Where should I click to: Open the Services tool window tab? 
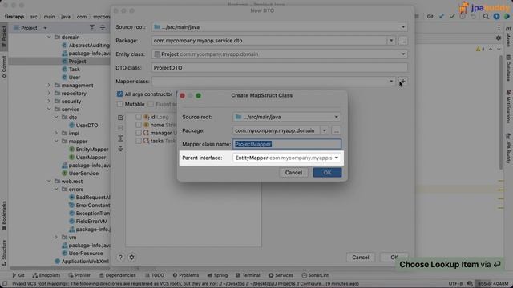click(x=281, y=275)
